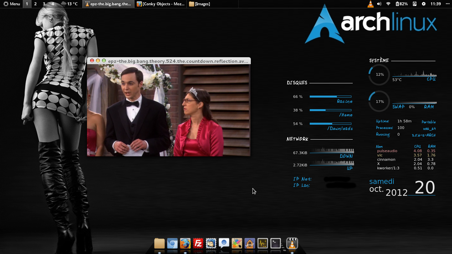Click the 67.3KiB download speed value
The height and width of the screenshot is (254, 452).
(300, 153)
